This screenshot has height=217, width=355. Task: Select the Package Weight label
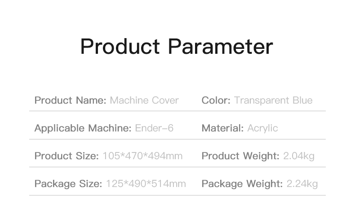(242, 184)
